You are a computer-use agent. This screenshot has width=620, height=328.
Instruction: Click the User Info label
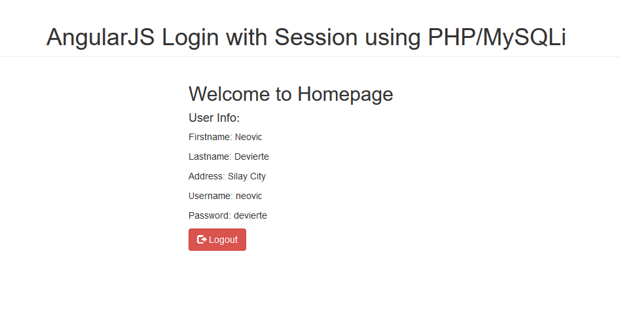point(214,118)
